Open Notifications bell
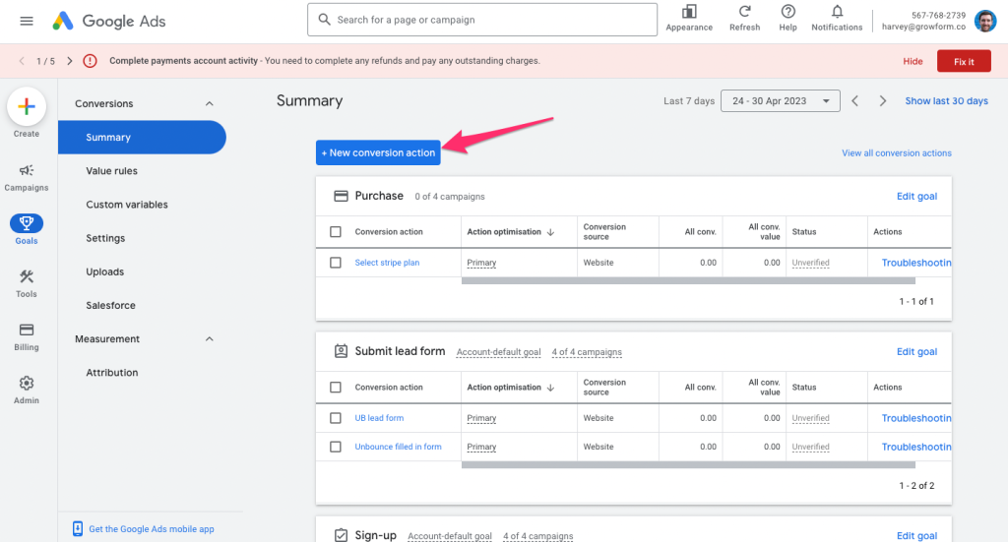Viewport: 1008px width, 542px height. 837,12
